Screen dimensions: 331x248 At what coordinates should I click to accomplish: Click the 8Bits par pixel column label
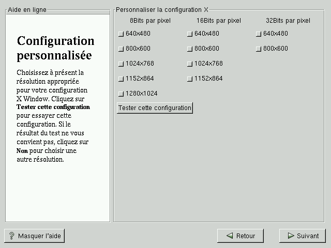[150, 21]
